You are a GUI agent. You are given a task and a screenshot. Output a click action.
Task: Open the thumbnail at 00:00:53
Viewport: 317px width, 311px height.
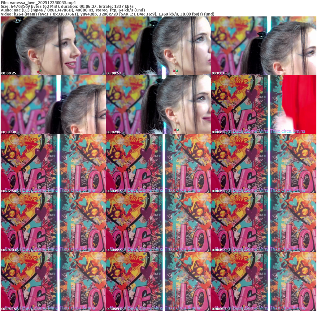(x=158, y=46)
